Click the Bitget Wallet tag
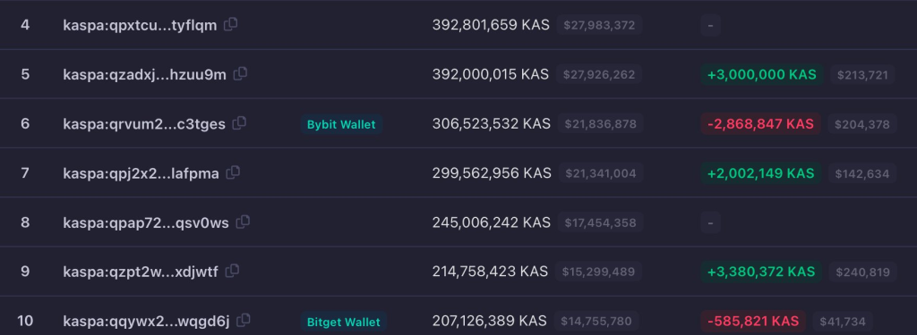Viewport: 917px width, 335px height. [344, 322]
